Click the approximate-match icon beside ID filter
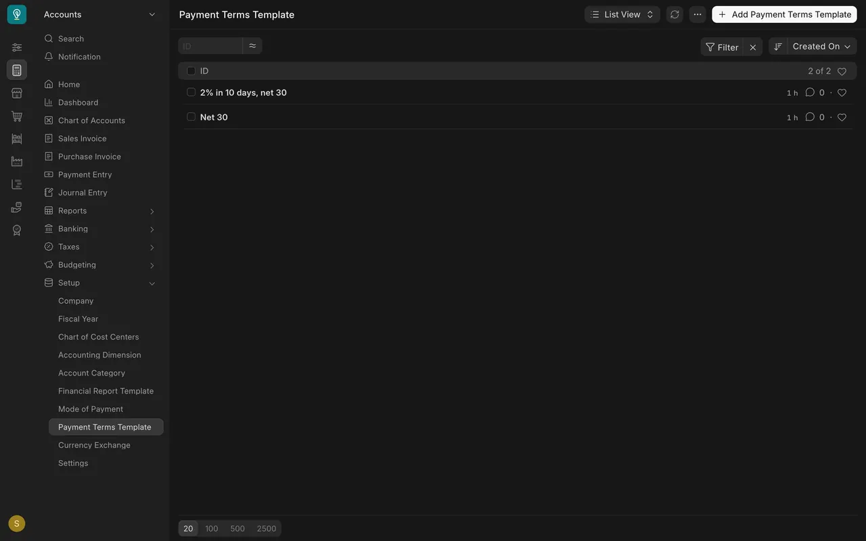 (252, 46)
